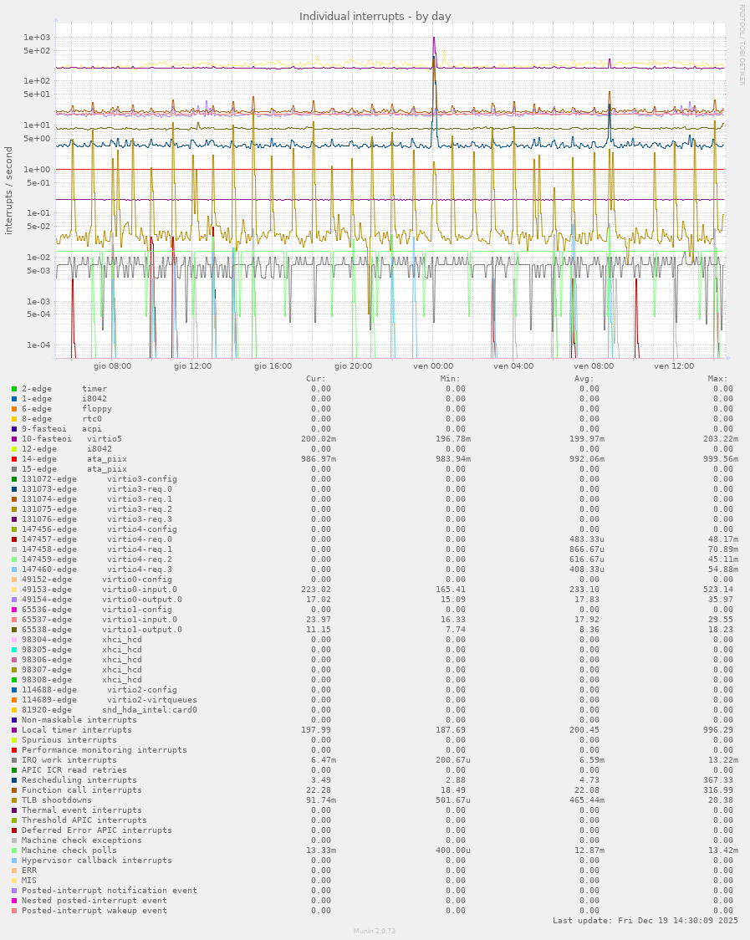Click the 'Cur:' column header
Viewport: 750px width, 940px height.
click(316, 378)
